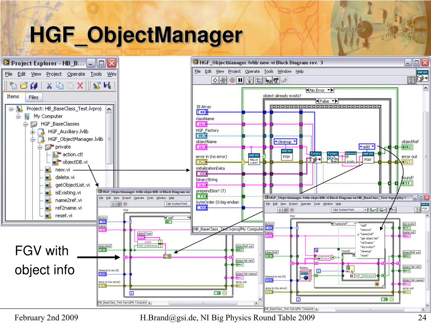Open Tools menu in new.vi window
The height and width of the screenshot is (323, 431).
pyautogui.click(x=269, y=71)
